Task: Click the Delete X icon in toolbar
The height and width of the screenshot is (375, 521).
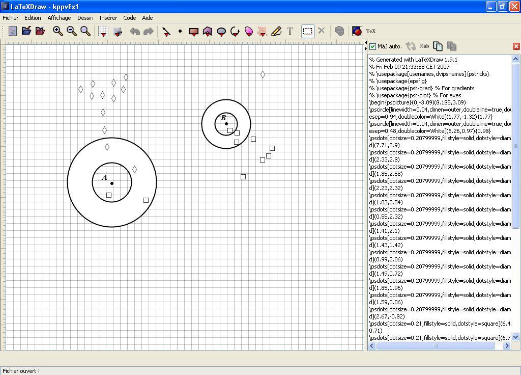Action: [322, 31]
